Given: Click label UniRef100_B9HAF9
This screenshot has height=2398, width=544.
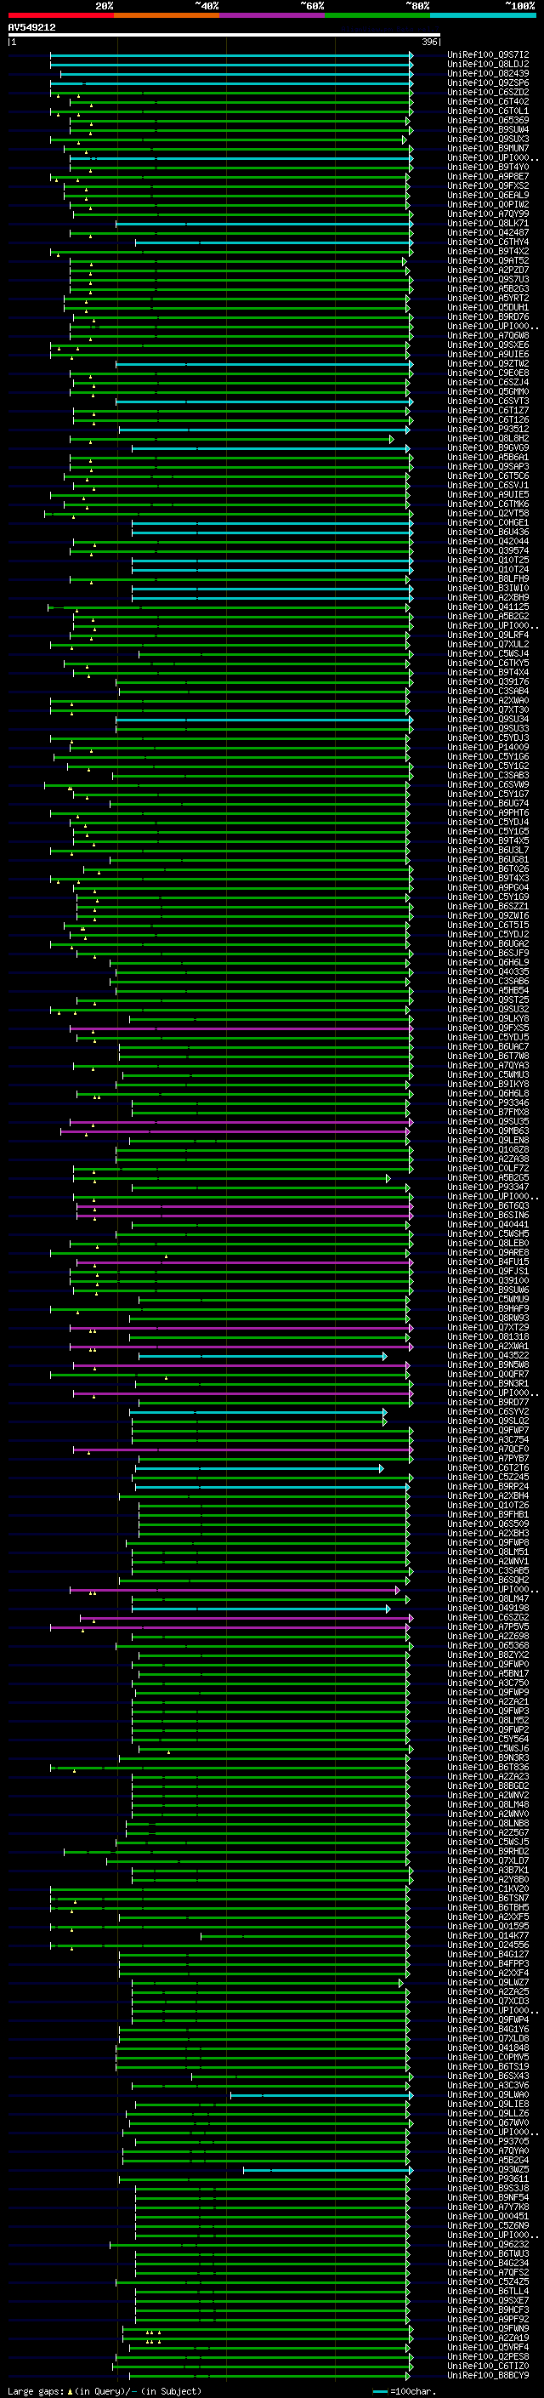Looking at the screenshot, I should click(488, 1308).
